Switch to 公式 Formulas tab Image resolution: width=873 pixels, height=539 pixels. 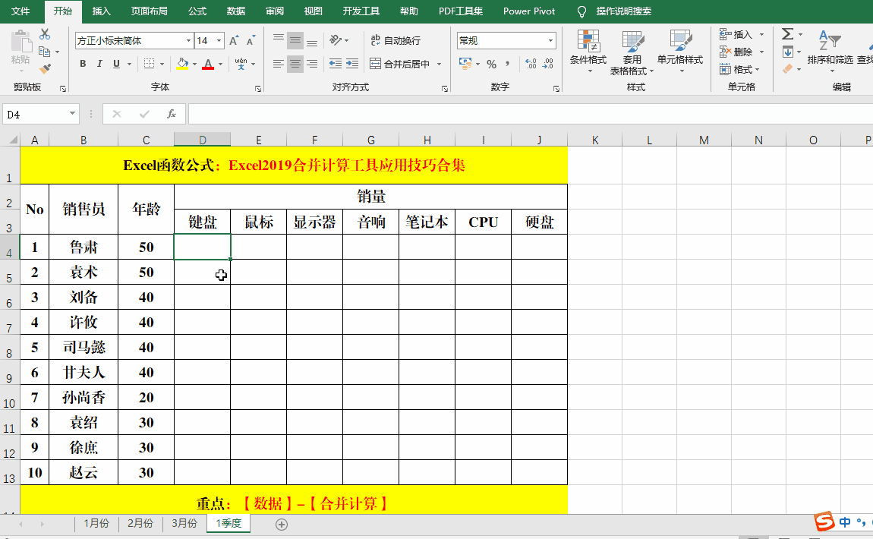tap(197, 11)
